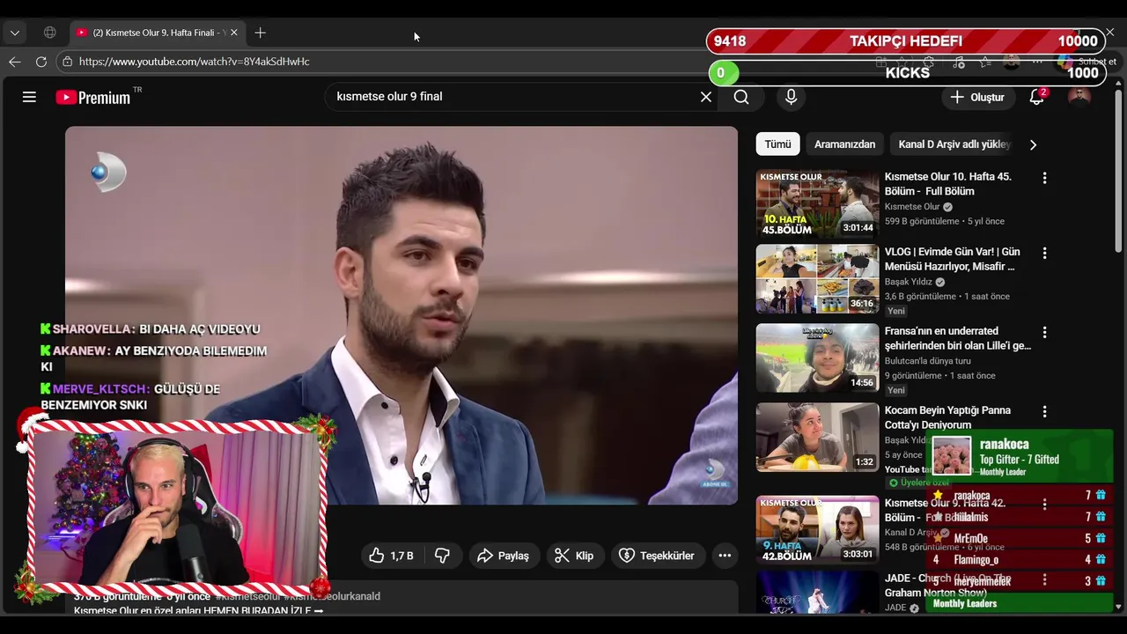Open Teşekkürler super thanks button
Viewport: 1127px width, 634px height.
click(657, 556)
